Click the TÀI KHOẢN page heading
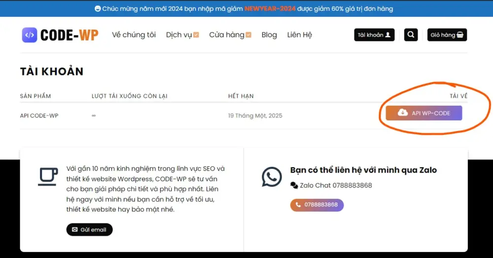The width and height of the screenshot is (493, 258). click(52, 72)
